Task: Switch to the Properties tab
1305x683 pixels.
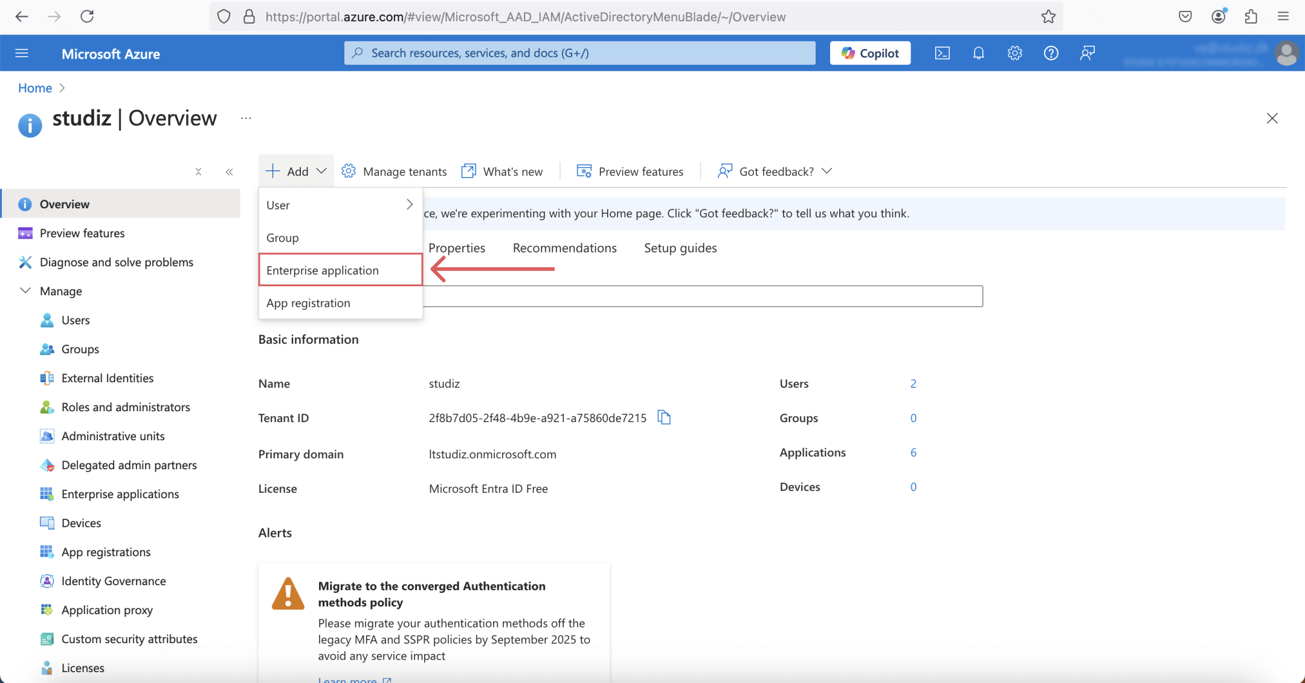Action: pos(457,248)
